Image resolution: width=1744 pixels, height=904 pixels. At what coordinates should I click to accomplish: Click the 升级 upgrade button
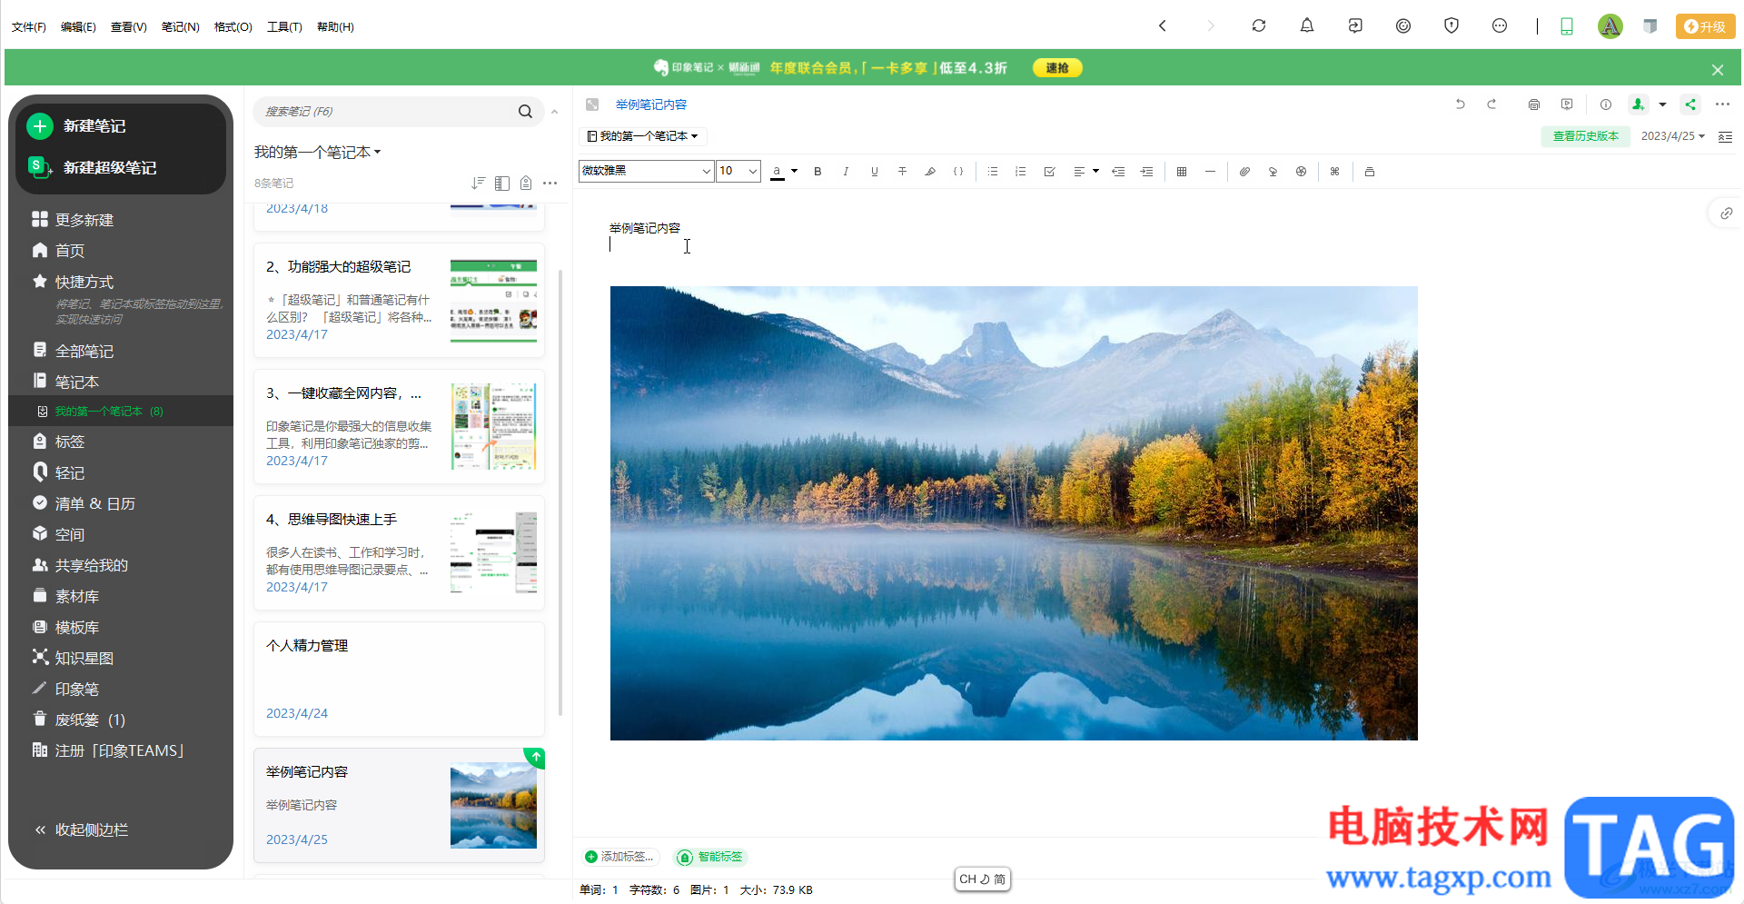pyautogui.click(x=1705, y=26)
